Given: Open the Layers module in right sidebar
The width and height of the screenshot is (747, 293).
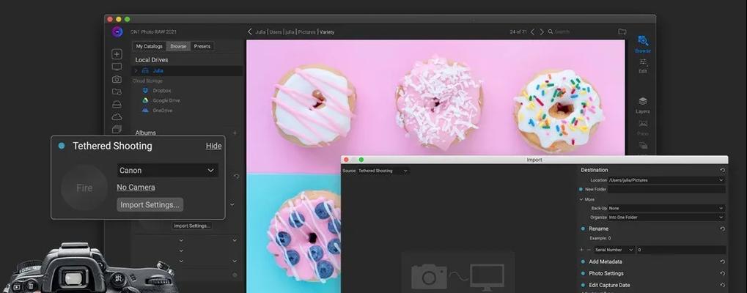Looking at the screenshot, I should 643,105.
